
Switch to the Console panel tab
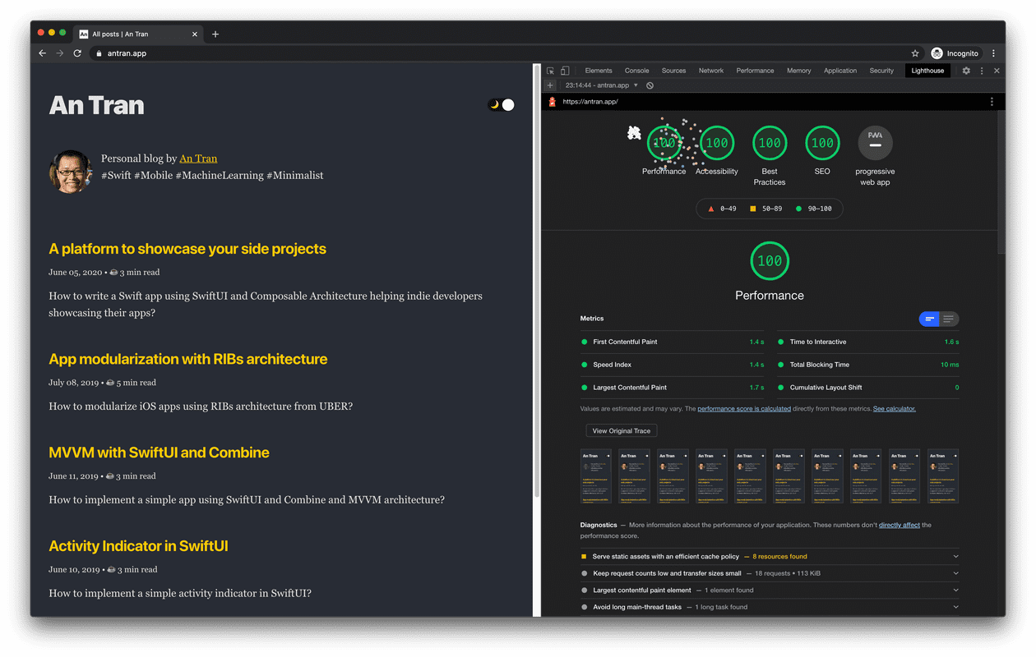(636, 71)
